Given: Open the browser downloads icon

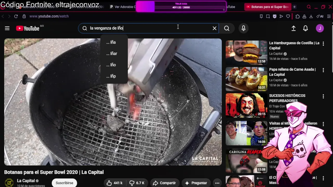Looking at the screenshot, I should tap(311, 16).
